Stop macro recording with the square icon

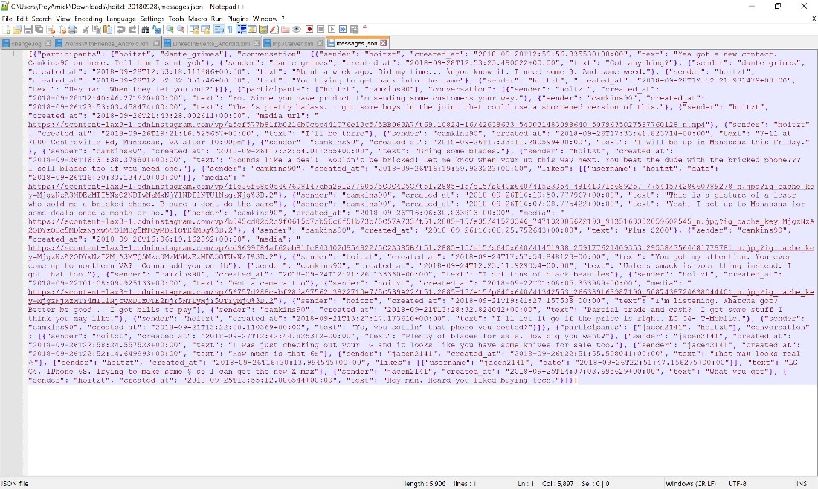321,30
